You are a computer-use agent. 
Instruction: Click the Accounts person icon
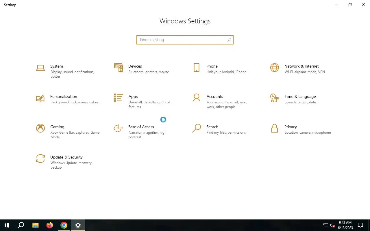click(197, 98)
